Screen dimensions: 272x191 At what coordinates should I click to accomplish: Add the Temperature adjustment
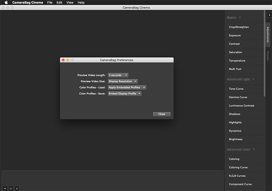point(245,61)
